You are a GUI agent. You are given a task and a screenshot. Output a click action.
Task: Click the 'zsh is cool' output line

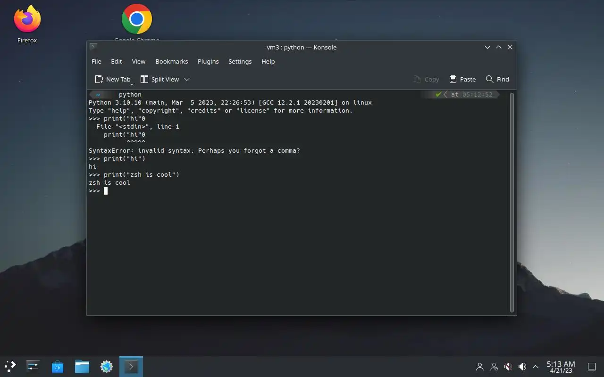[x=109, y=183]
